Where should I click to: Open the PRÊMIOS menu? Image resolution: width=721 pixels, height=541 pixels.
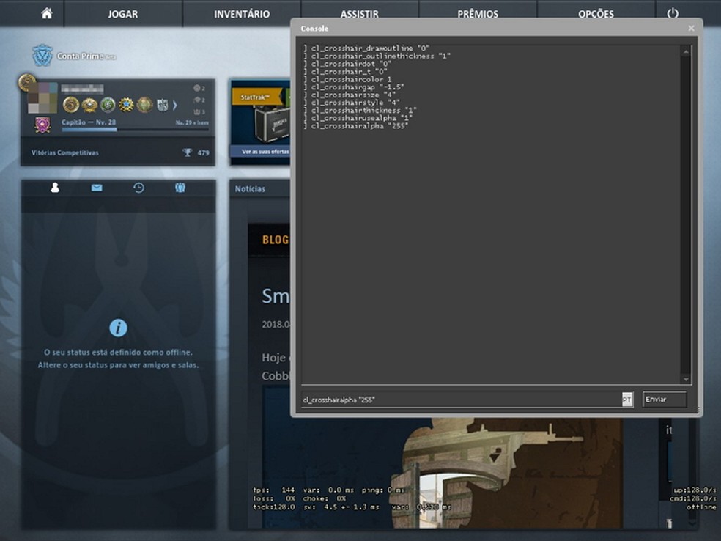coord(478,14)
